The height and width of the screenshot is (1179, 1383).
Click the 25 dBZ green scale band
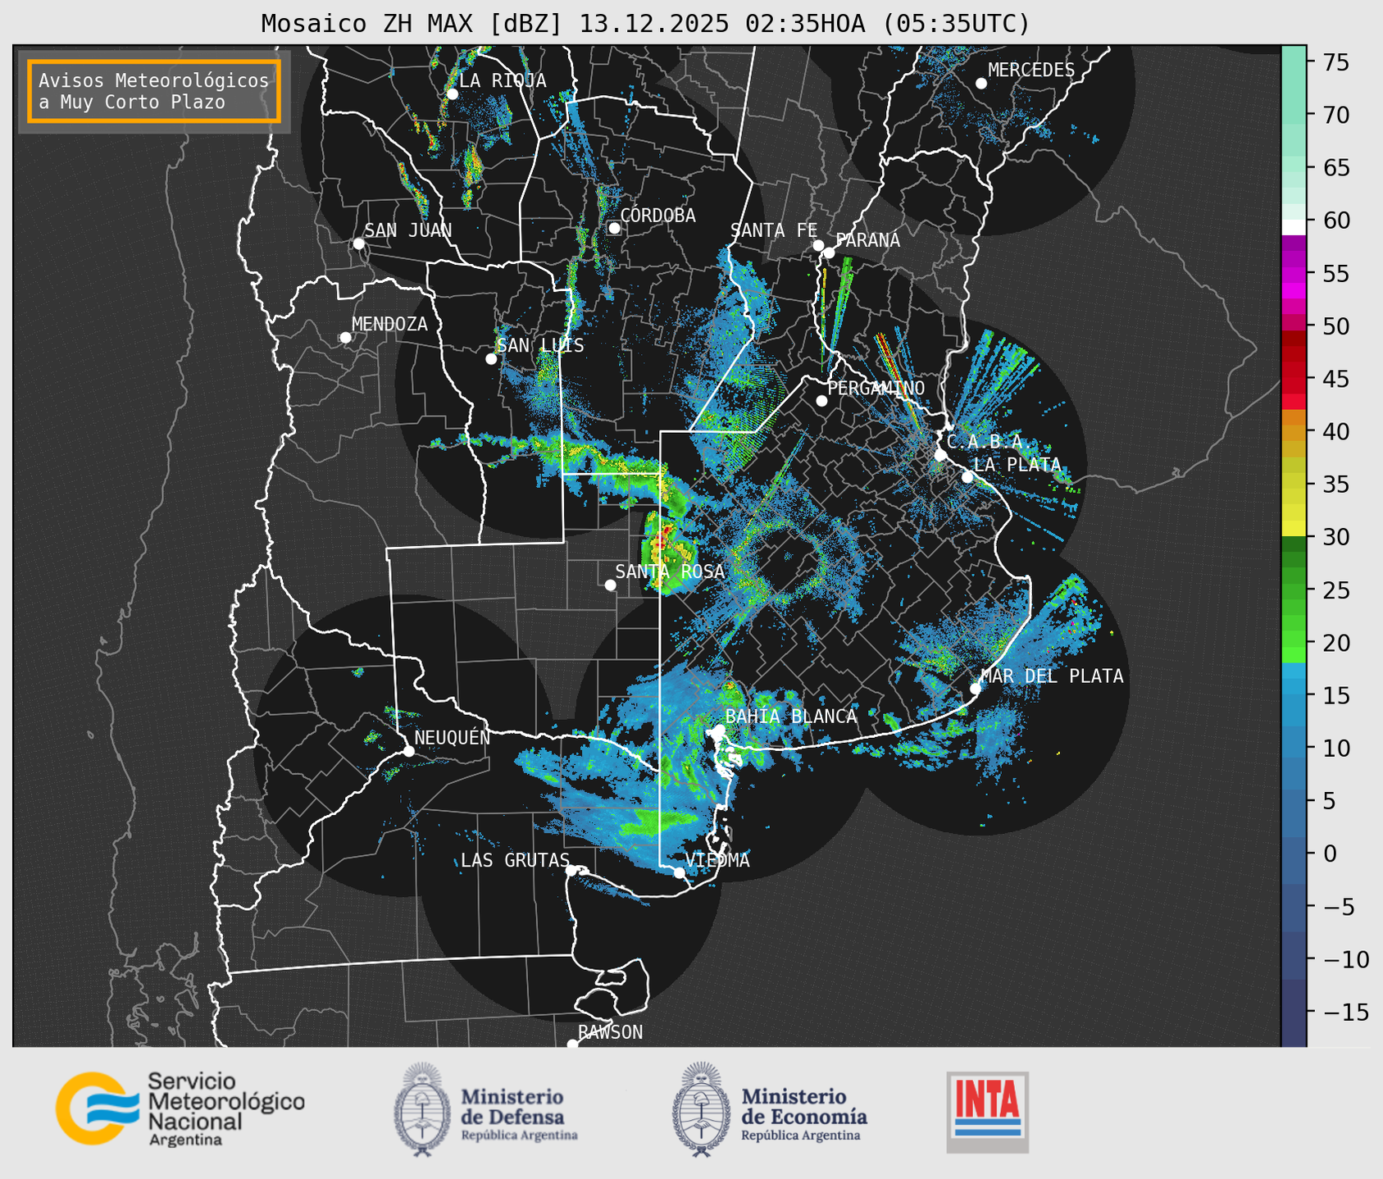point(1293,589)
